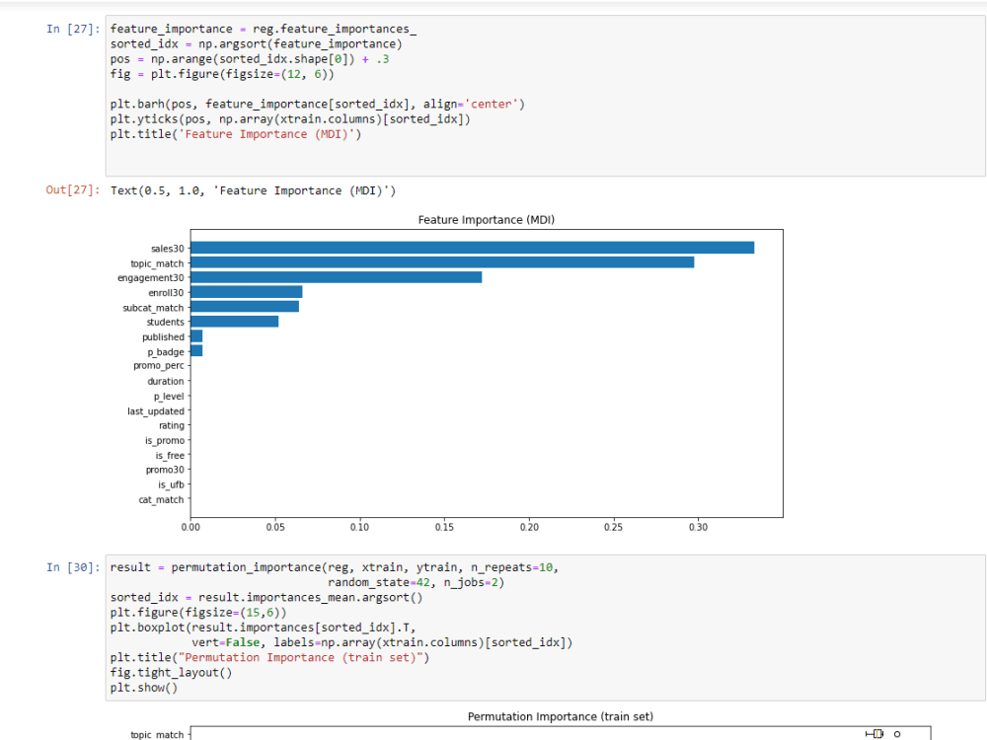
Task: Click the 0.15 x-axis tick label
Action: (x=444, y=527)
